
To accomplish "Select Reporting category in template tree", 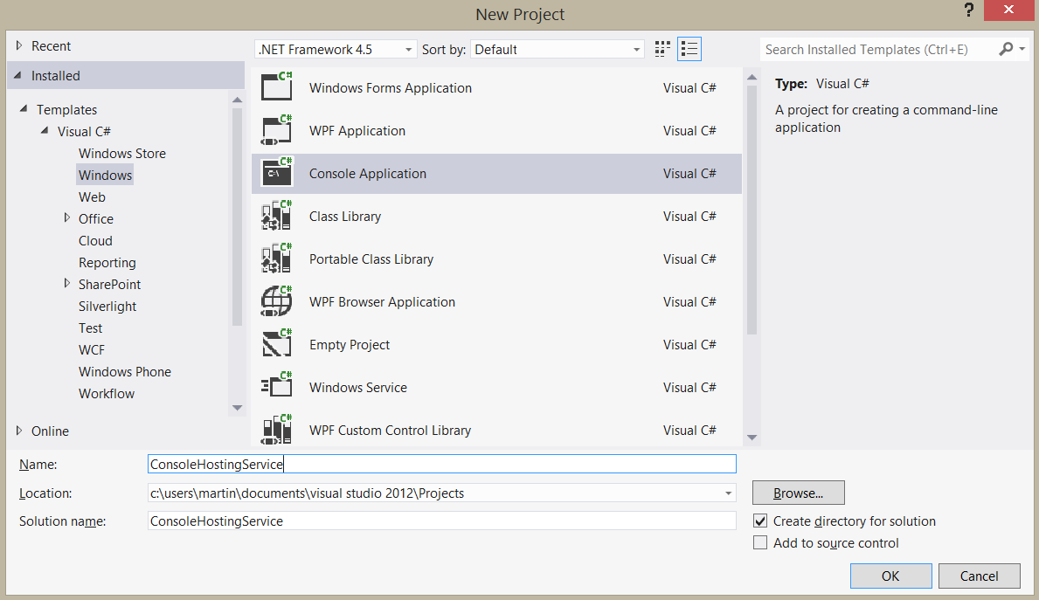I will click(x=107, y=263).
